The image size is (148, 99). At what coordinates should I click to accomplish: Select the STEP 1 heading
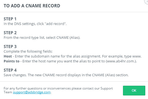(10, 19)
